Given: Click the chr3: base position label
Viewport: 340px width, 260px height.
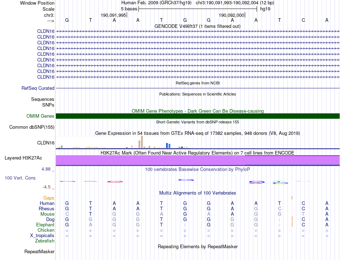Looking at the screenshot, I should pos(49,15).
